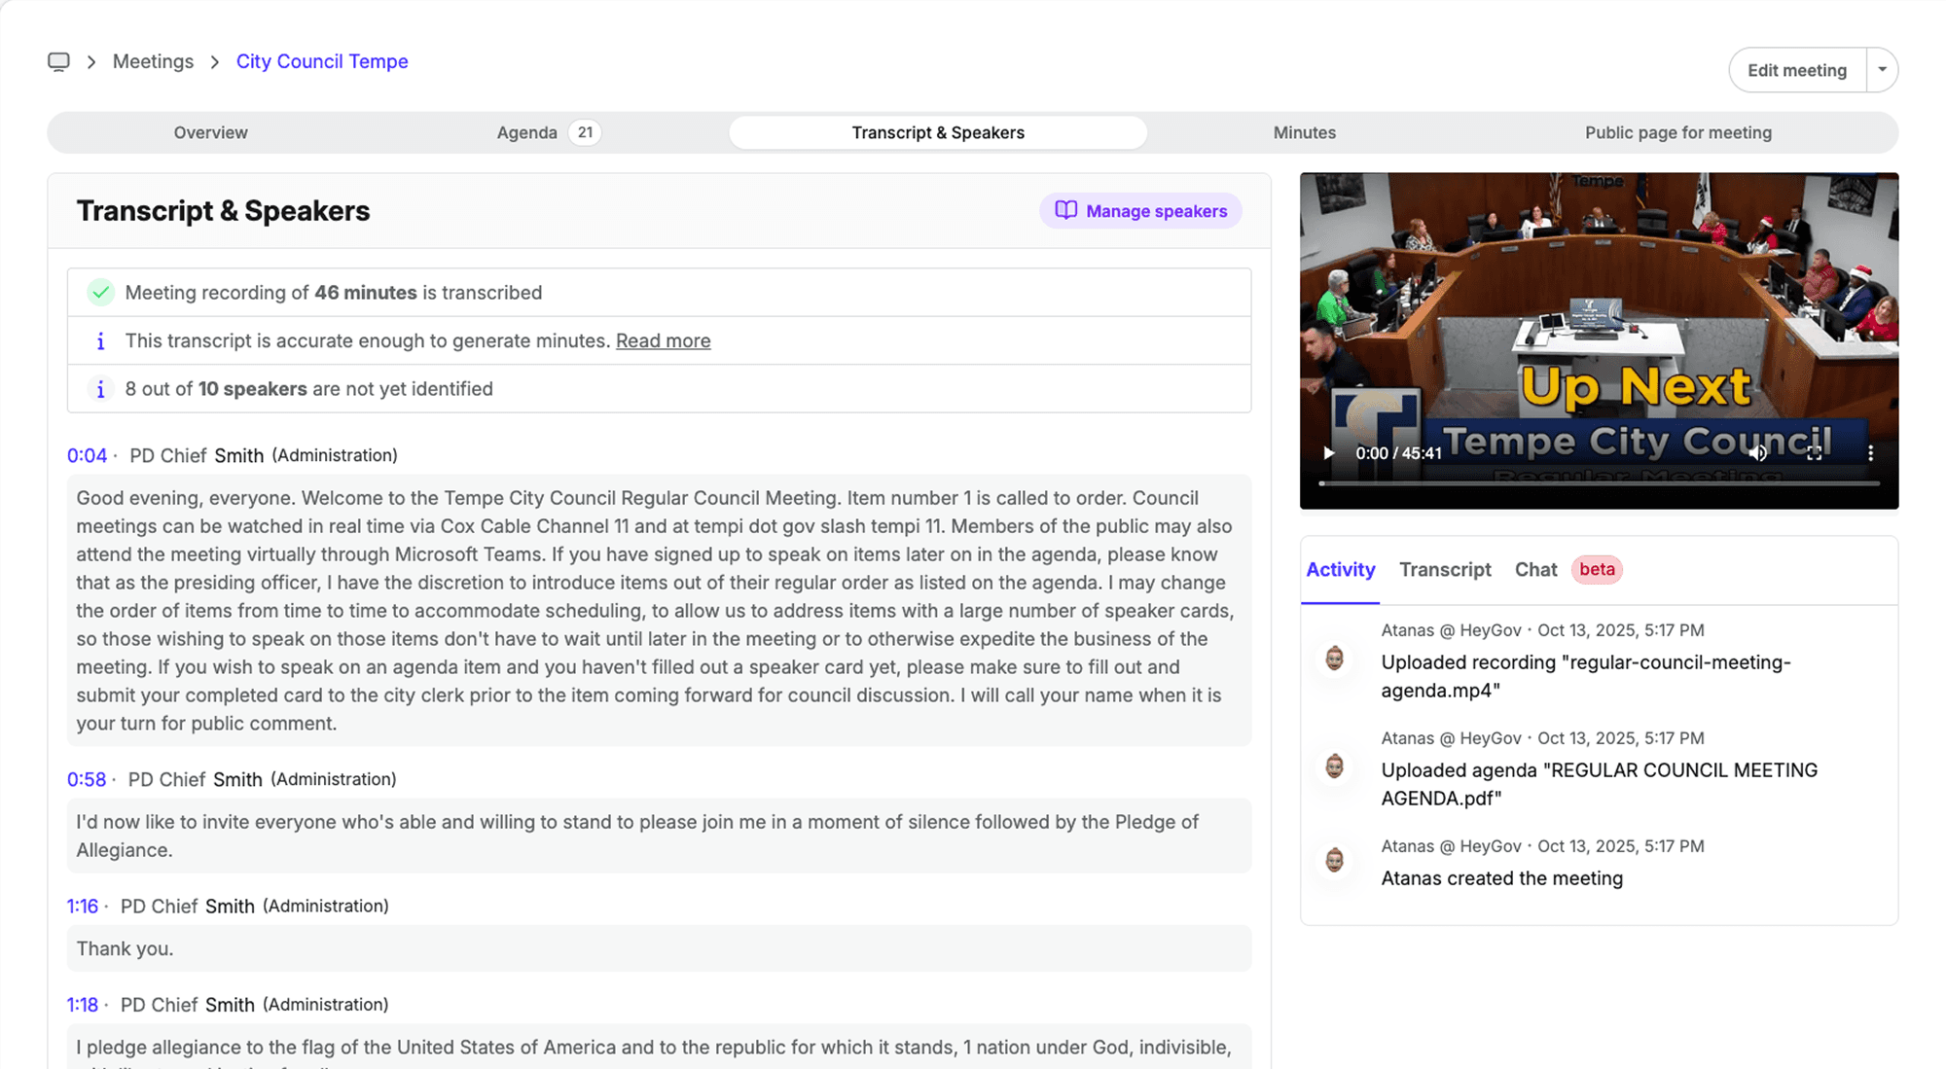Open the video player three-dot menu

coord(1870,453)
